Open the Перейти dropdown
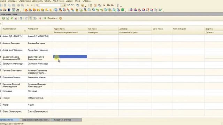223x125 pixels. (52, 18)
